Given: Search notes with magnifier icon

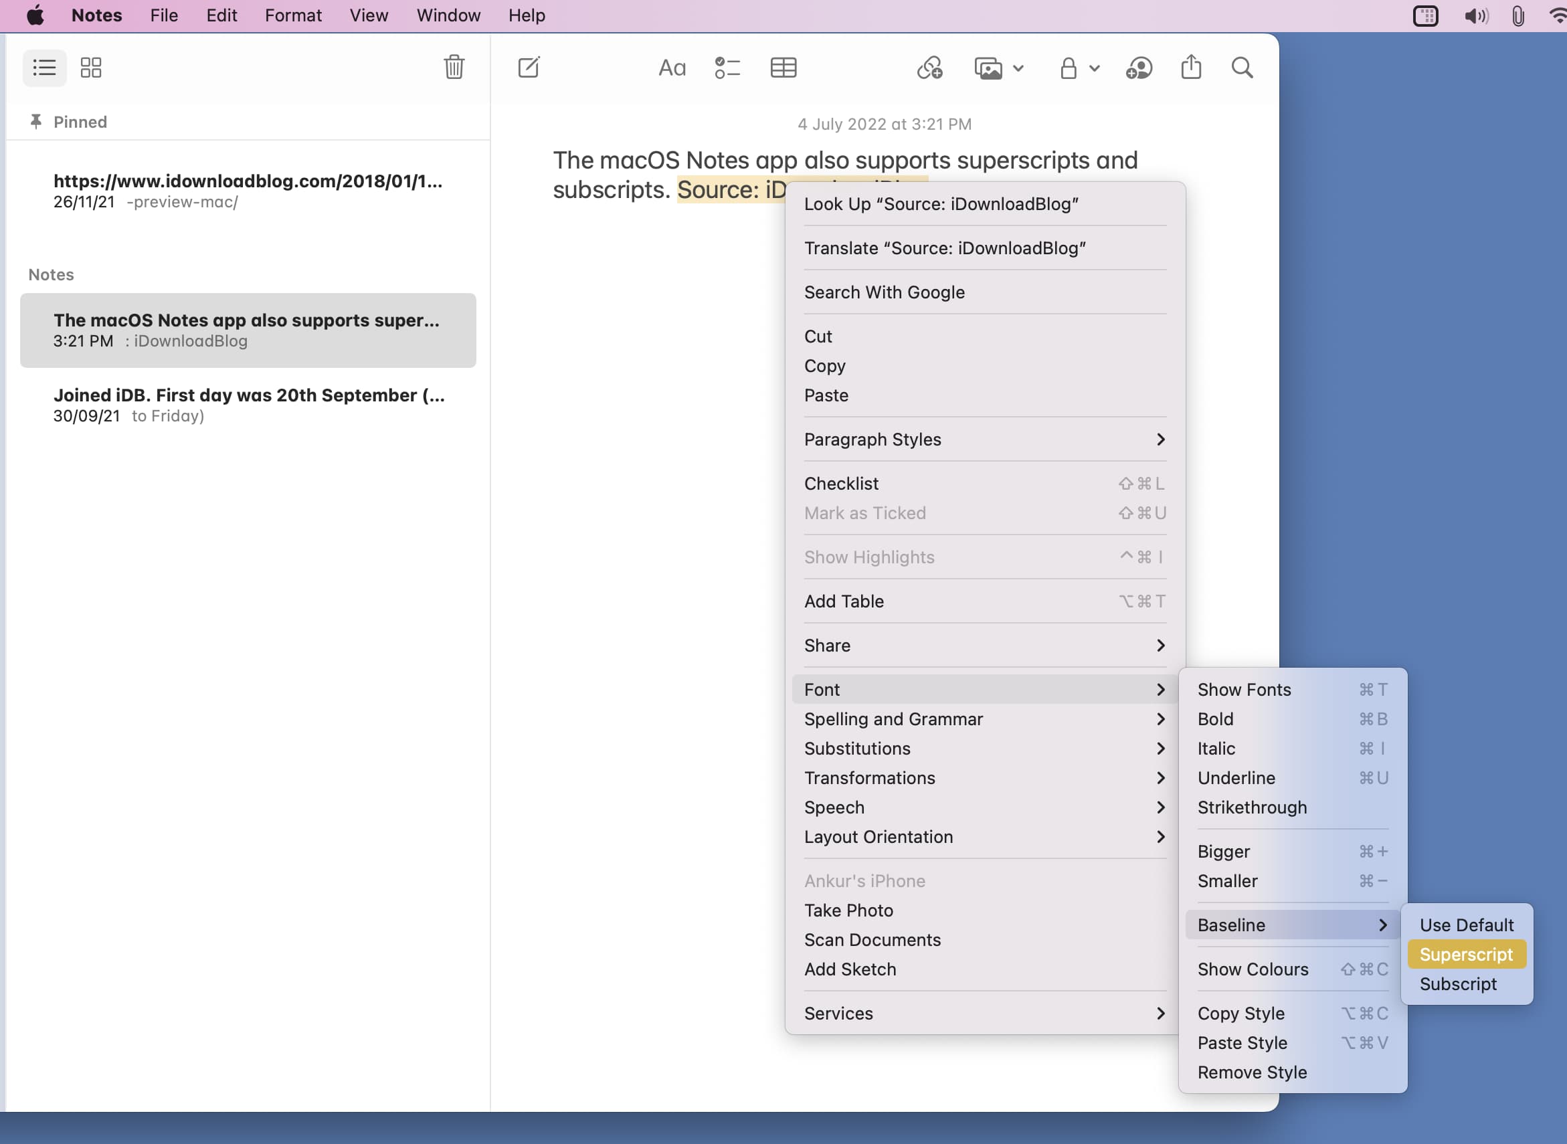Looking at the screenshot, I should [x=1242, y=68].
